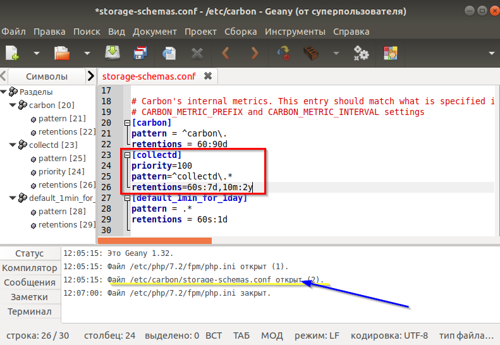Open the Компилятор message tab
500x345 pixels.
(x=30, y=268)
